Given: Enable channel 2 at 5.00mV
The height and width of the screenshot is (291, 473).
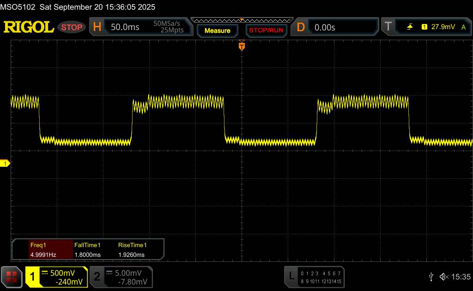Looking at the screenshot, I should pos(120,277).
